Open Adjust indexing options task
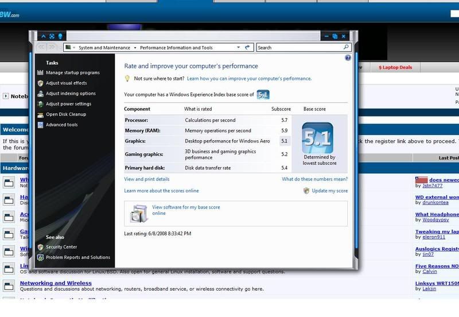 [71, 94]
